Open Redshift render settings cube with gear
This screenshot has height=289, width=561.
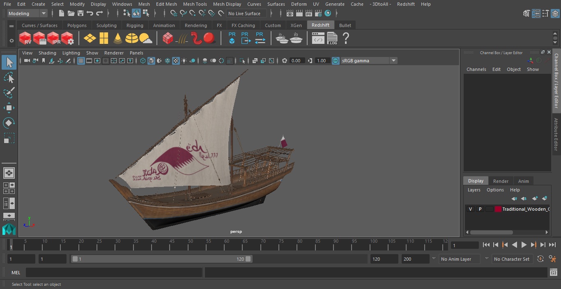click(67, 39)
